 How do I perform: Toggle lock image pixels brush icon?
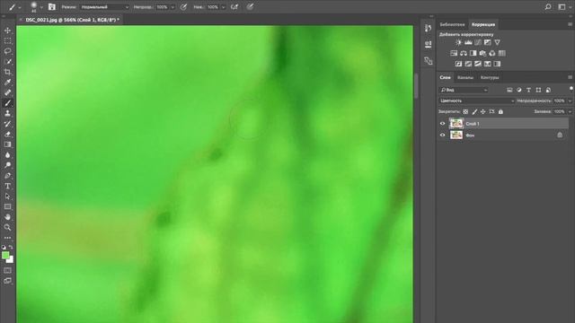(x=474, y=111)
